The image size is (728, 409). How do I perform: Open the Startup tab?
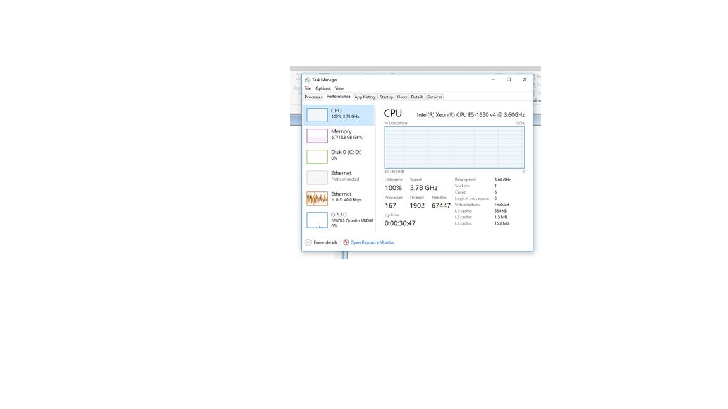pos(386,97)
